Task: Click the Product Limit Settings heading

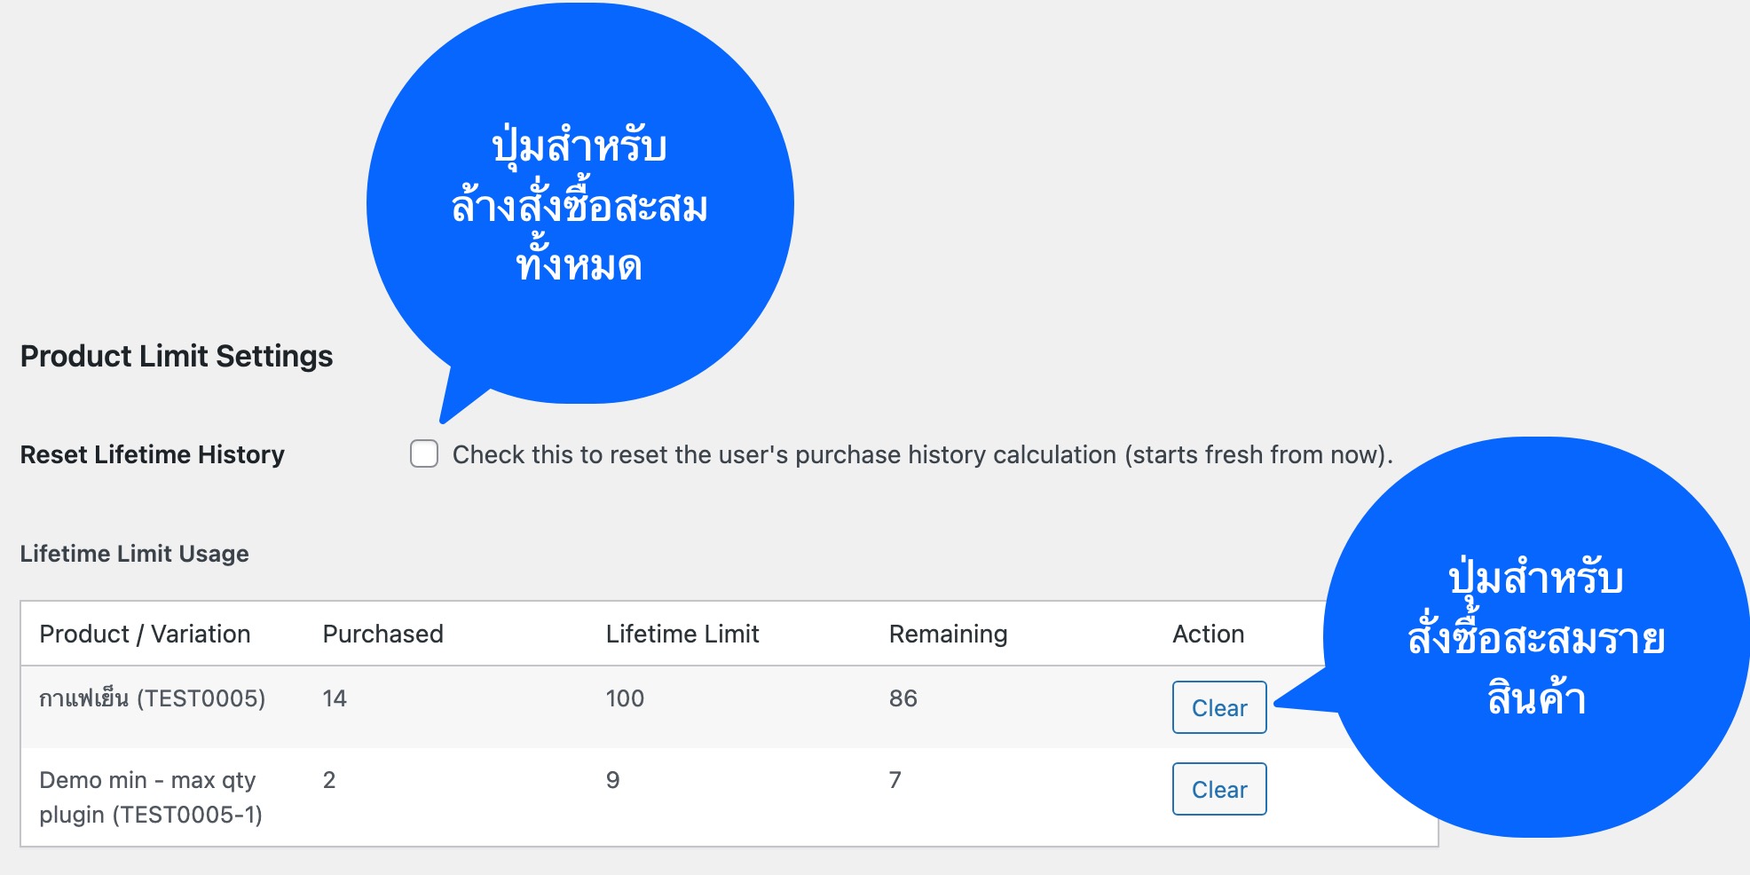Action: pos(176,356)
